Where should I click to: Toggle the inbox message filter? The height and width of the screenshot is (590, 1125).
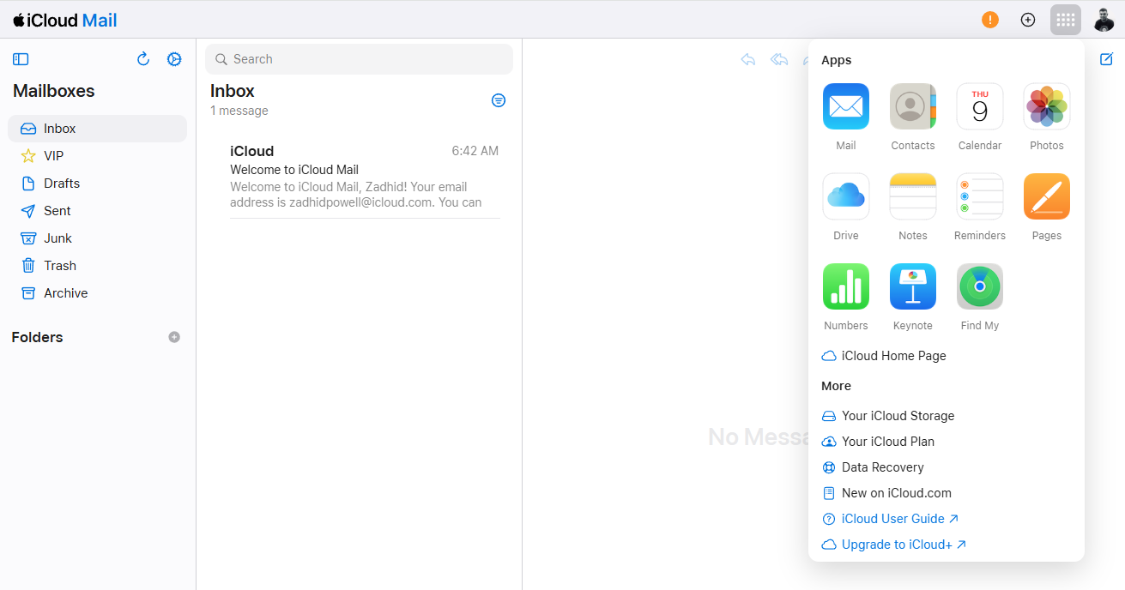tap(499, 100)
